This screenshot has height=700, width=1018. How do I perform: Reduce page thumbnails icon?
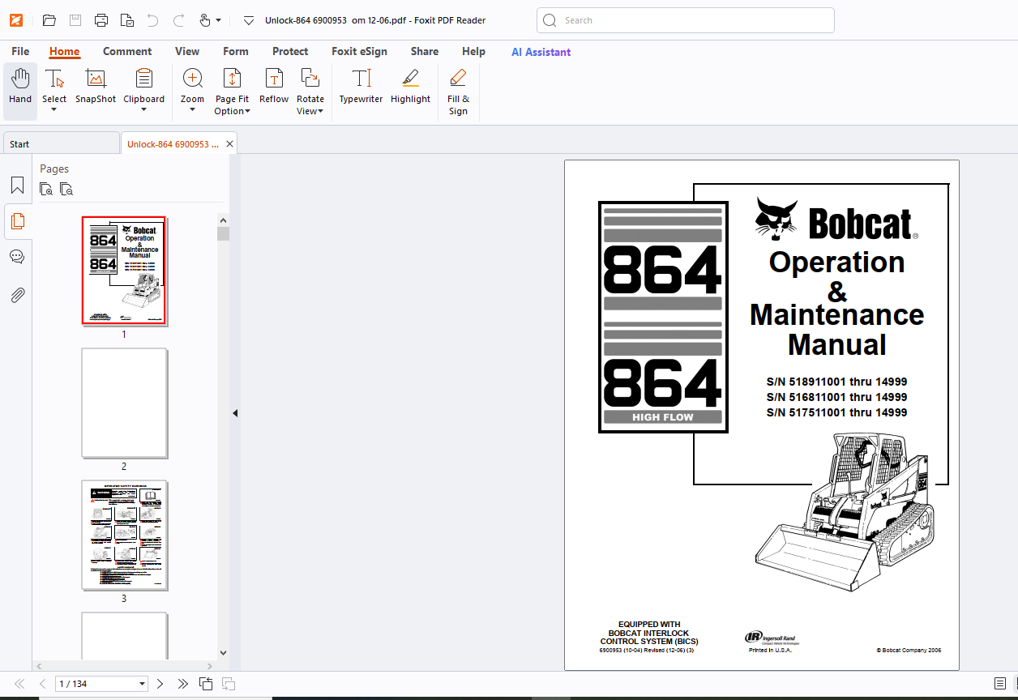click(x=66, y=190)
